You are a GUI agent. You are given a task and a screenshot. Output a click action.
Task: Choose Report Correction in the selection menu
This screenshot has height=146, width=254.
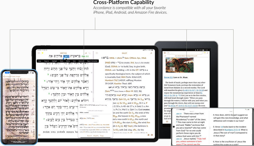[x=92, y=61]
